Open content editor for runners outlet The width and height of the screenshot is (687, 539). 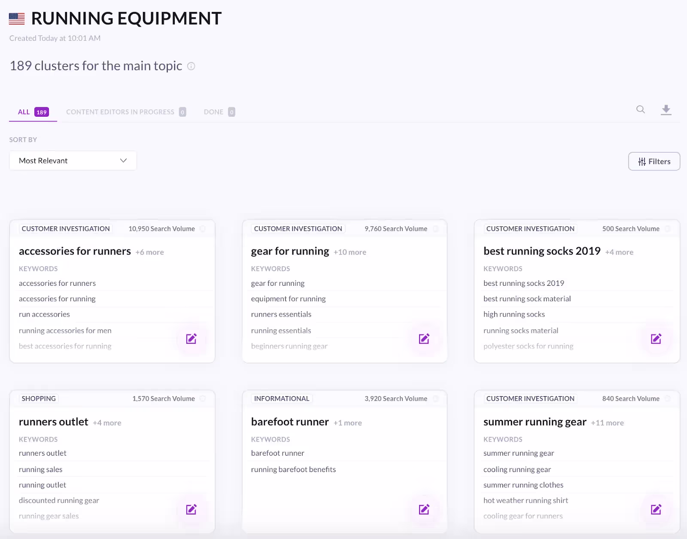tap(192, 509)
